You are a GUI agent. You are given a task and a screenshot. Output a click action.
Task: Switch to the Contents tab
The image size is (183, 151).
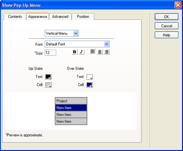pos(15,17)
